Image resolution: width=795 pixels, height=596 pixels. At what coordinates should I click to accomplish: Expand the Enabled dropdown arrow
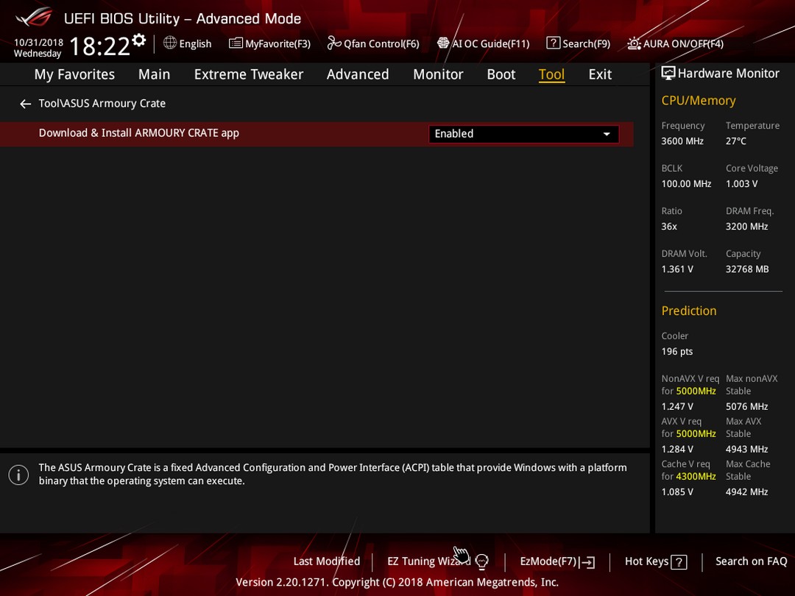click(x=607, y=135)
